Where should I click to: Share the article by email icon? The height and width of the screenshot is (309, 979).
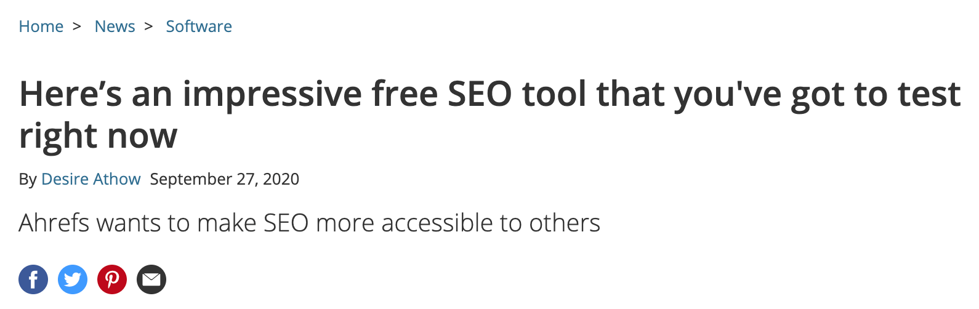click(151, 279)
